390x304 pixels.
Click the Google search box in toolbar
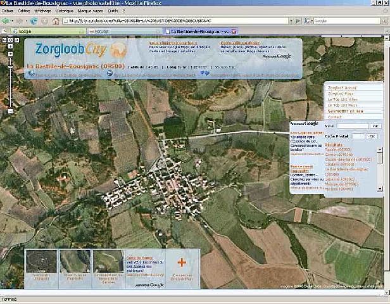coord(346,21)
